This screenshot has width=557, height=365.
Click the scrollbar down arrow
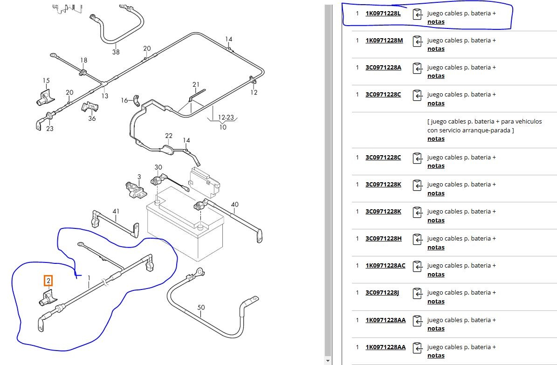327,361
